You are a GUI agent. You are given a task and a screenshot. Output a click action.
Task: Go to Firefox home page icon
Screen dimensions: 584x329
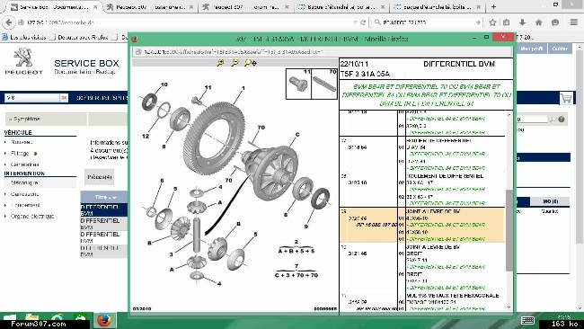pos(538,22)
